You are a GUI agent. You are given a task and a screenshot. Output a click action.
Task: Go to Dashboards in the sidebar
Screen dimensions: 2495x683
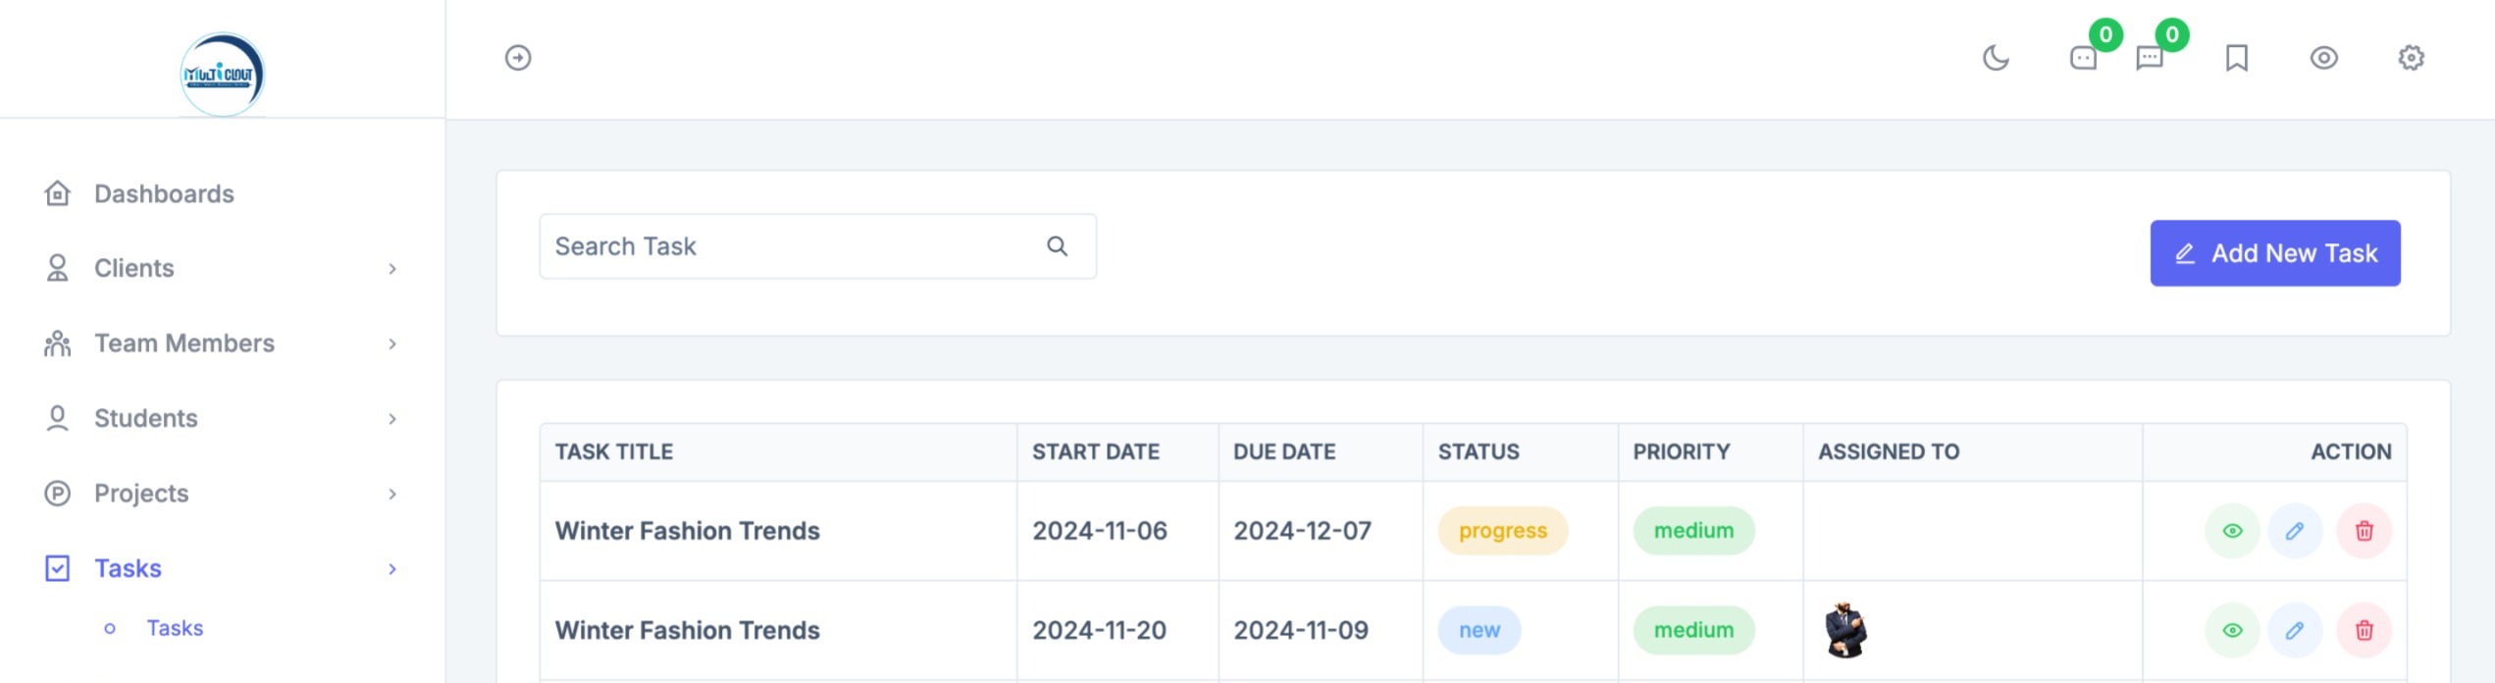(x=164, y=194)
